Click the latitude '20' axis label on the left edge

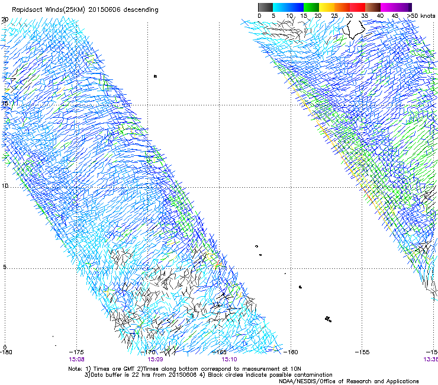5,20
